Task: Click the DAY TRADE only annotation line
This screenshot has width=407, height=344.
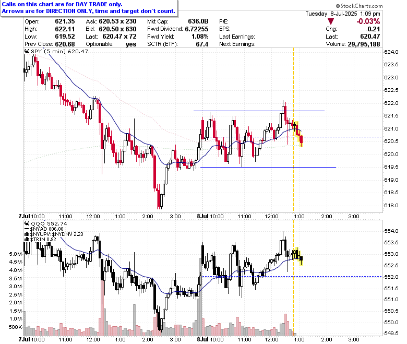Action: [62, 4]
